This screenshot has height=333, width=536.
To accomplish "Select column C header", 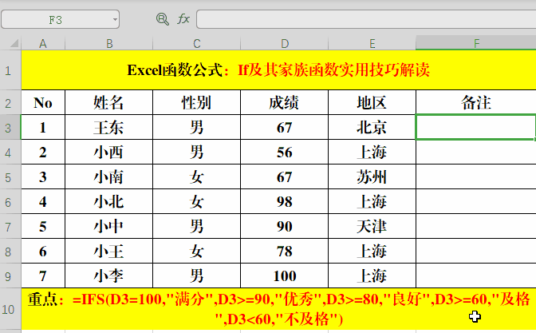I will pos(196,43).
